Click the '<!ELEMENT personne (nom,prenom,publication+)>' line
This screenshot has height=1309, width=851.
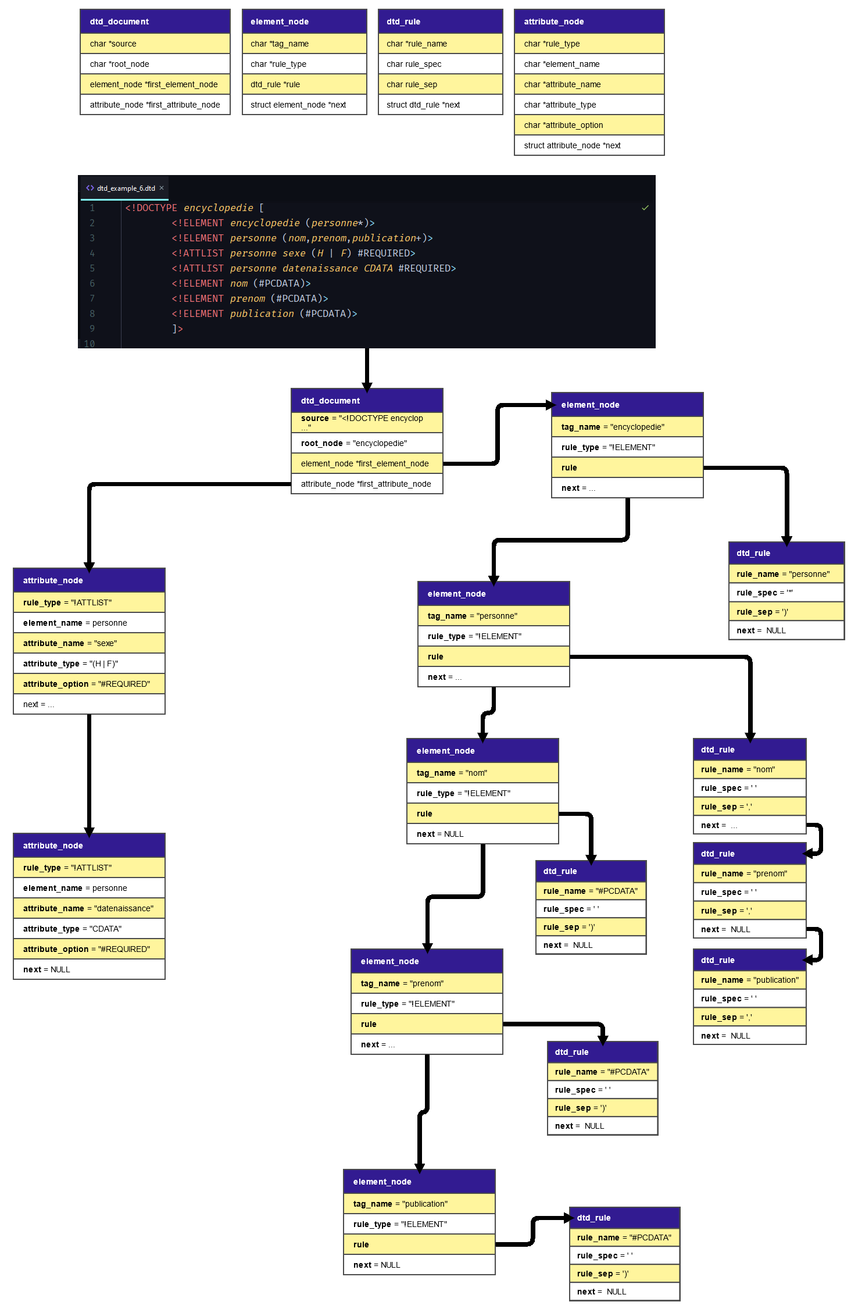click(302, 238)
